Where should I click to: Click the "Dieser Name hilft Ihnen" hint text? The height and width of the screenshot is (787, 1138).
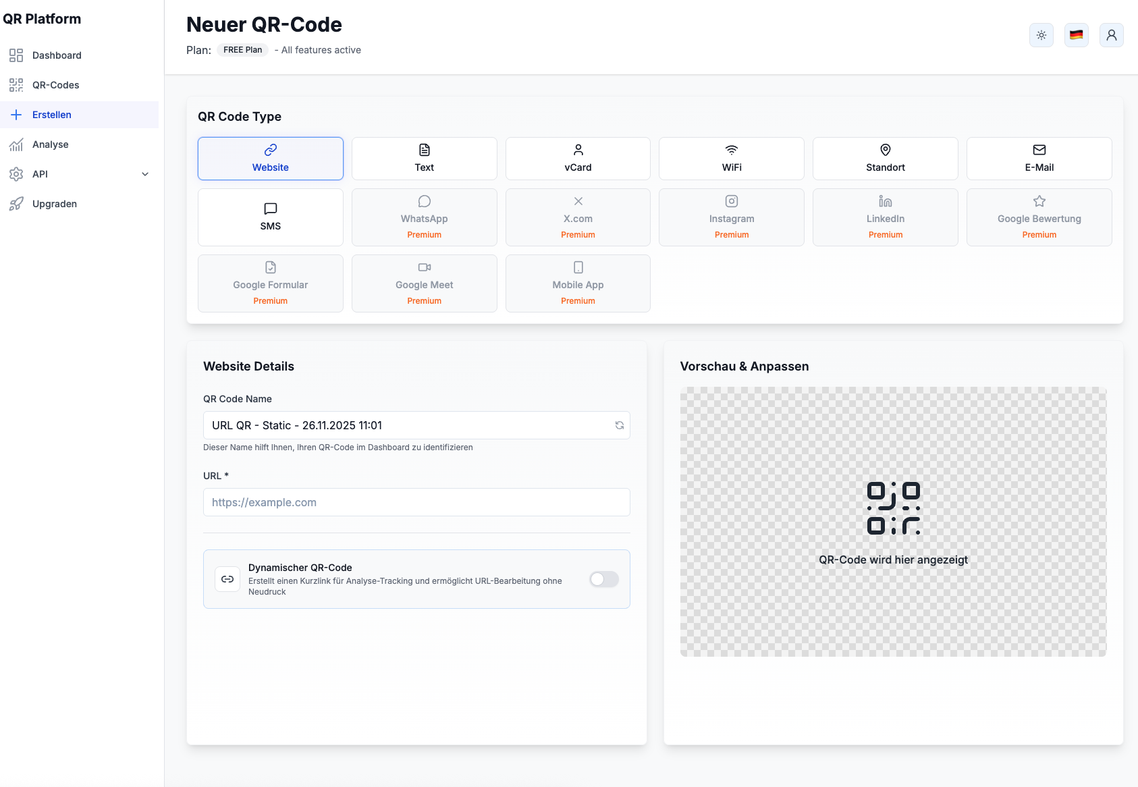(x=338, y=447)
